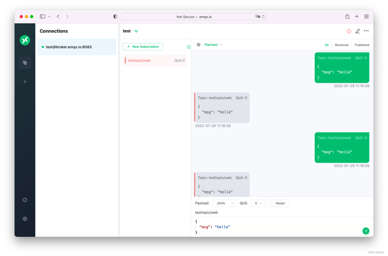388x256 pixels.
Task: Open Settings via the gear icon
Action: [25, 219]
